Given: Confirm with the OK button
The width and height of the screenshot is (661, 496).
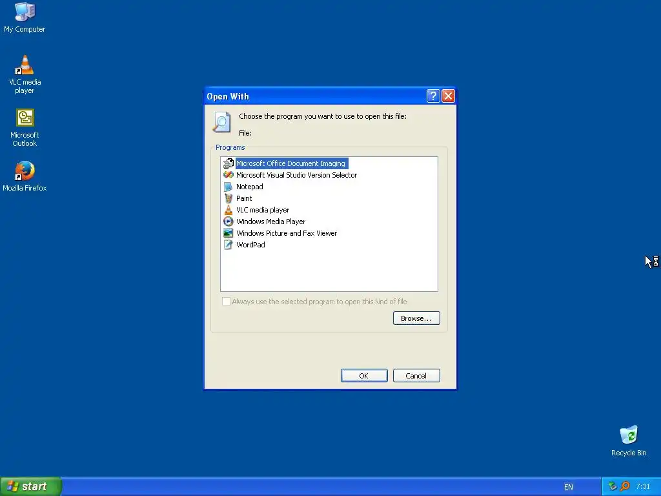Looking at the screenshot, I should coord(364,375).
